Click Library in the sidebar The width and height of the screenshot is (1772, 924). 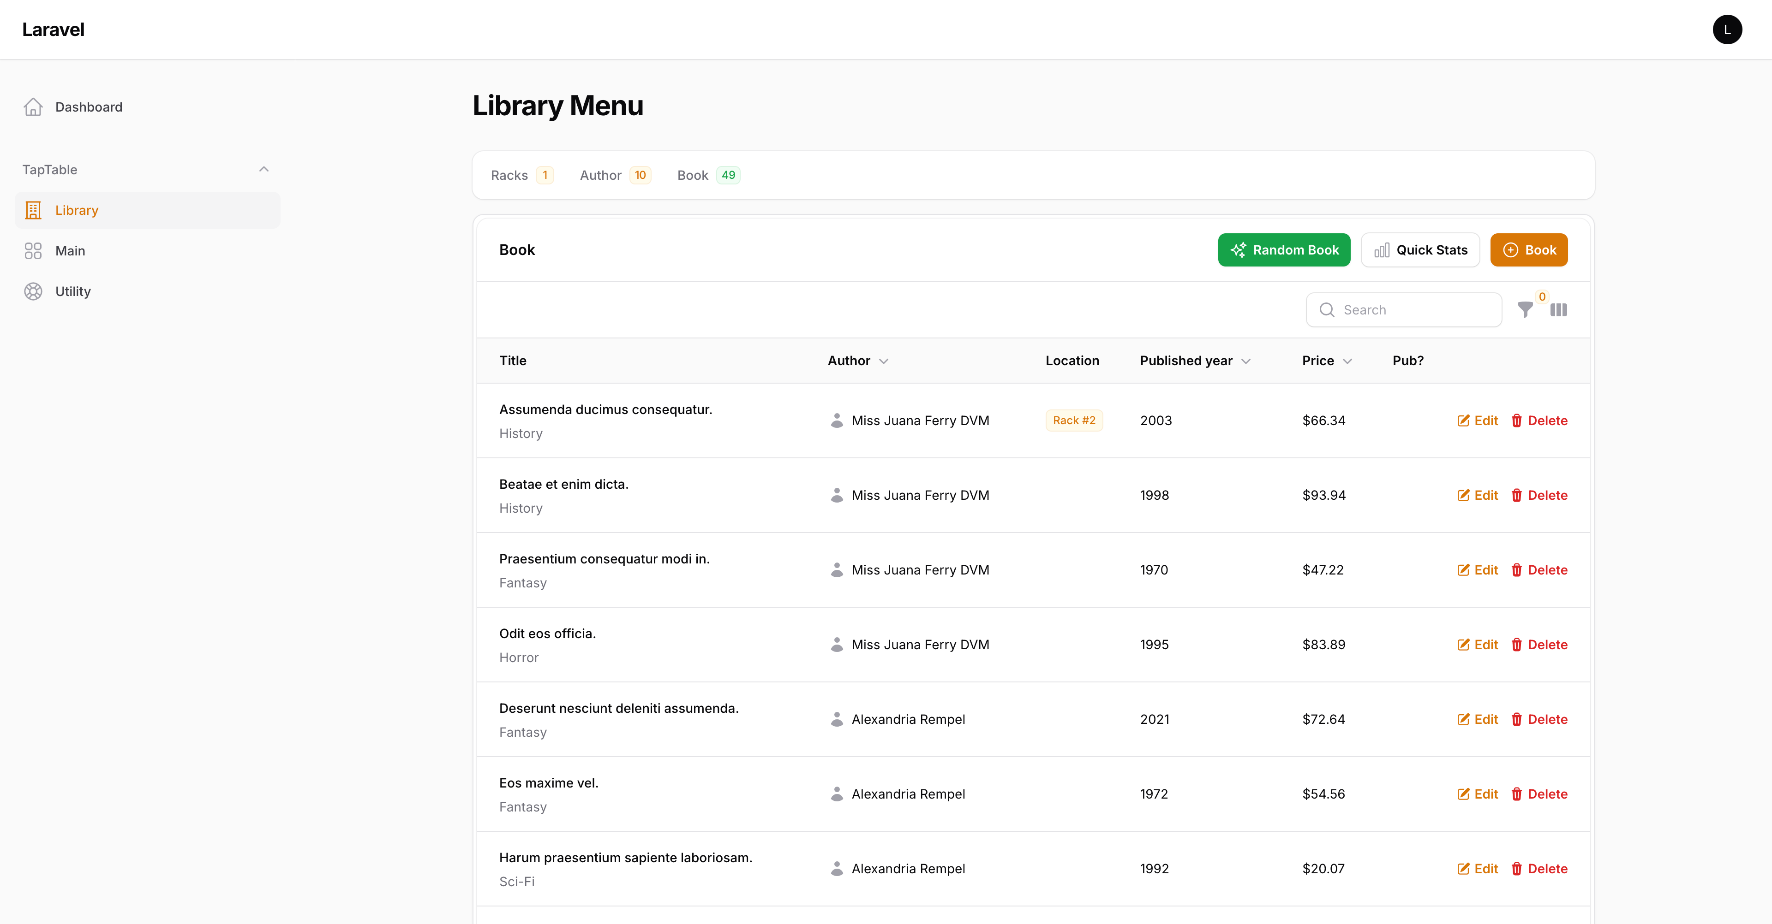click(x=76, y=210)
